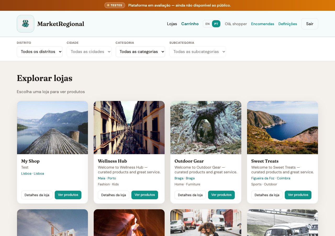This screenshot has height=236, width=335.
Task: Click the partially visible canyon shop image
Action: 129,223
